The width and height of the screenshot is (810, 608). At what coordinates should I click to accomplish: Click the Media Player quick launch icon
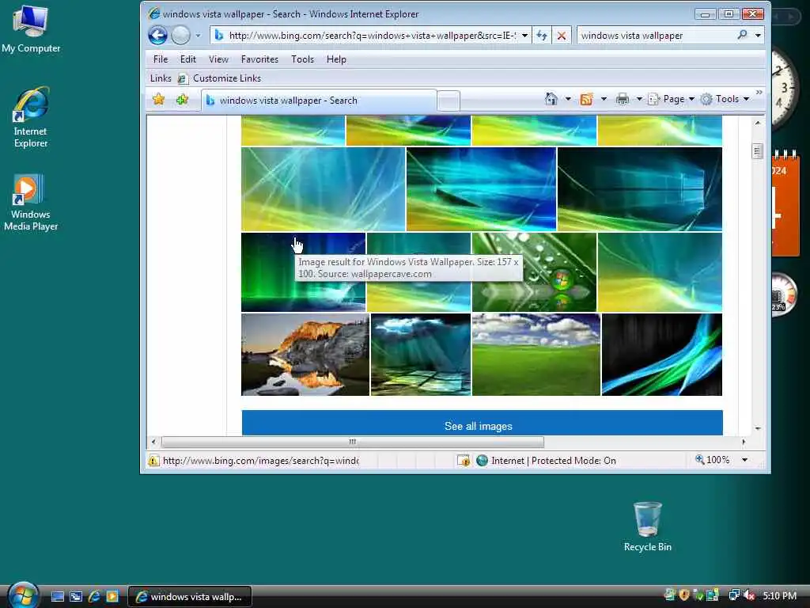tap(112, 597)
